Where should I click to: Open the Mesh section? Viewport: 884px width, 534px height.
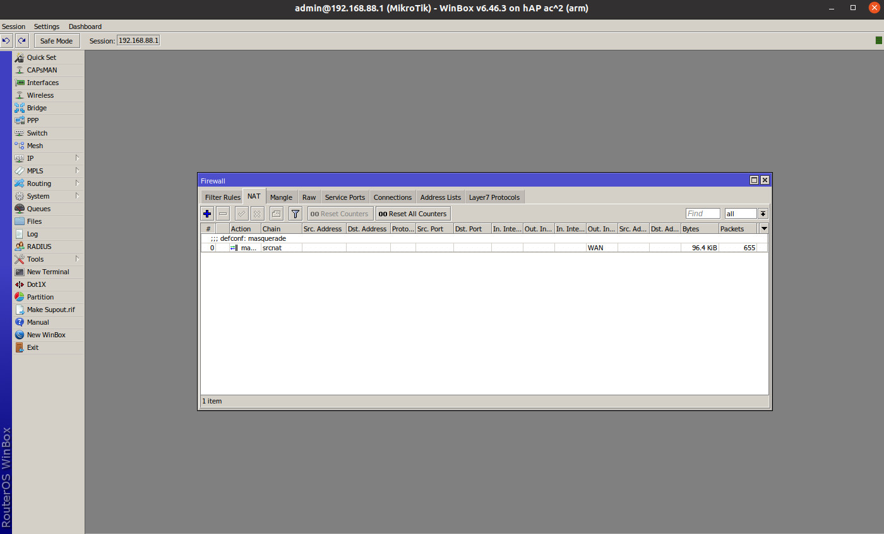[48, 146]
